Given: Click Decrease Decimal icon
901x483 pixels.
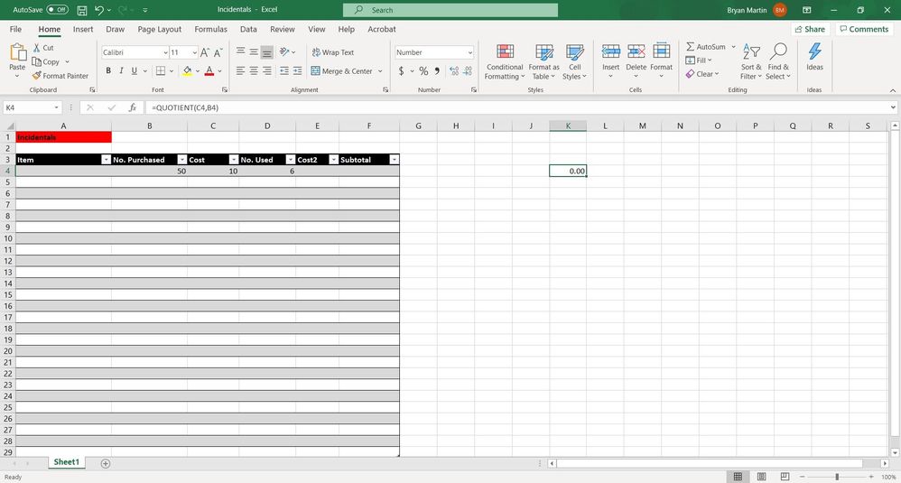Looking at the screenshot, I should (468, 70).
